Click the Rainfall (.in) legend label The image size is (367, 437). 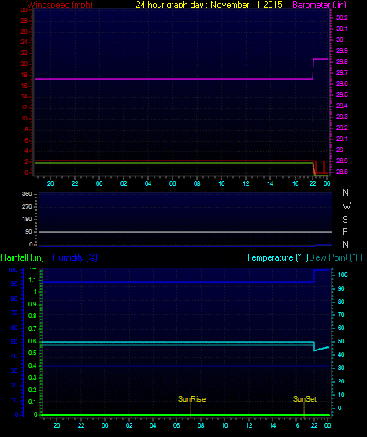tap(22, 257)
